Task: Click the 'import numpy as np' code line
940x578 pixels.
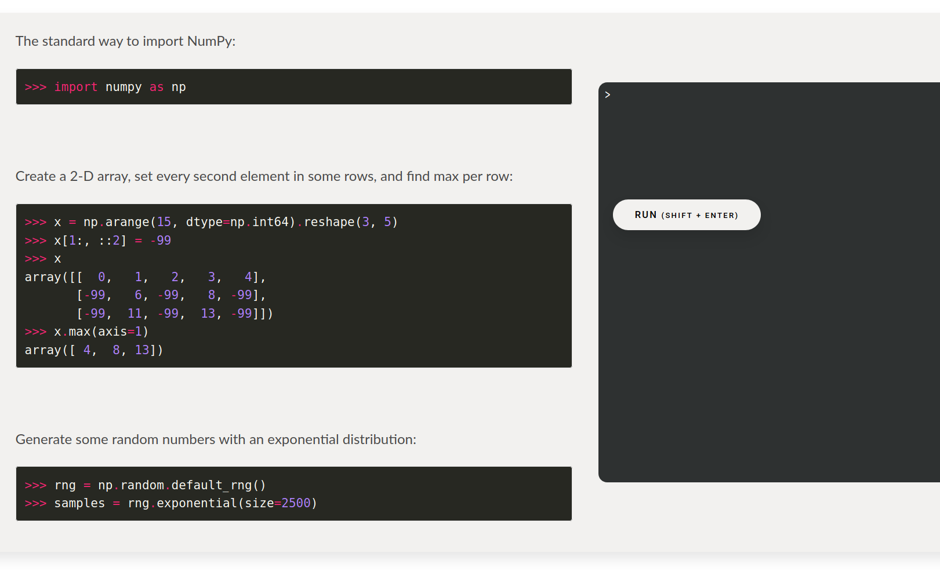Action: point(105,87)
